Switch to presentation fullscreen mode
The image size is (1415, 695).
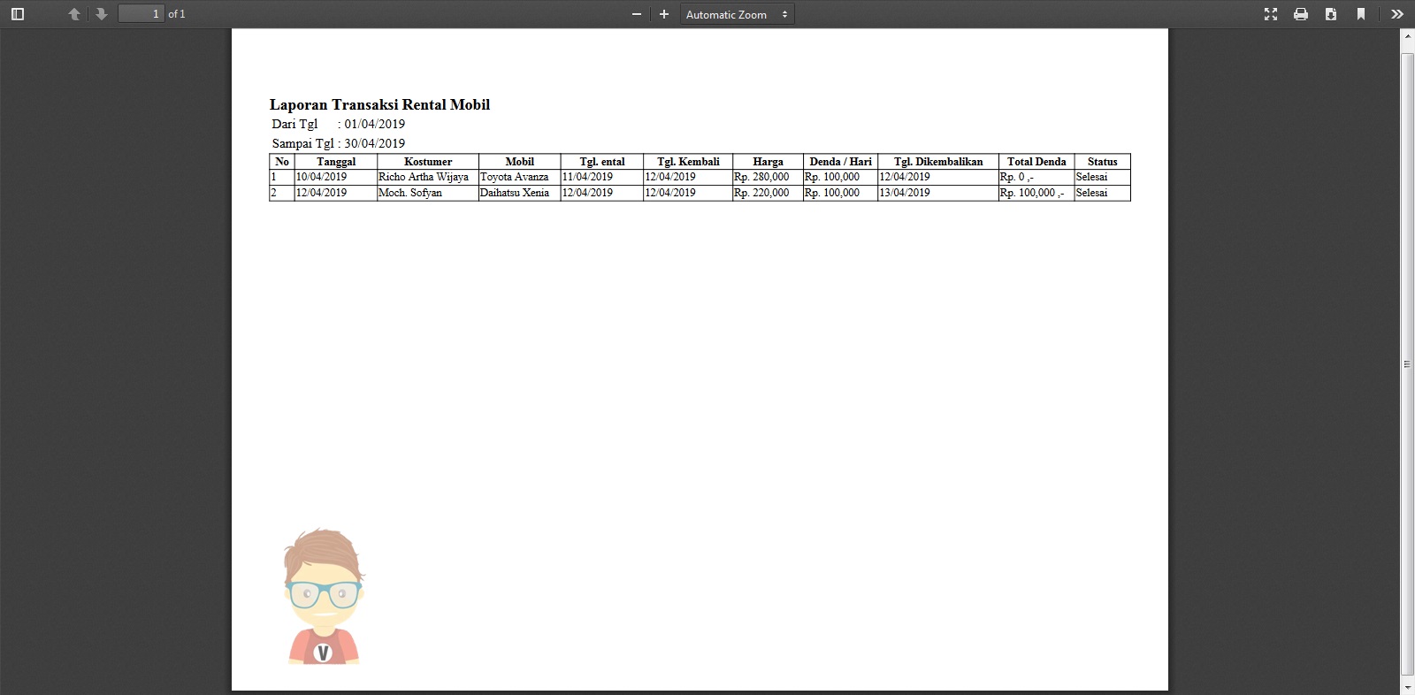(1271, 14)
